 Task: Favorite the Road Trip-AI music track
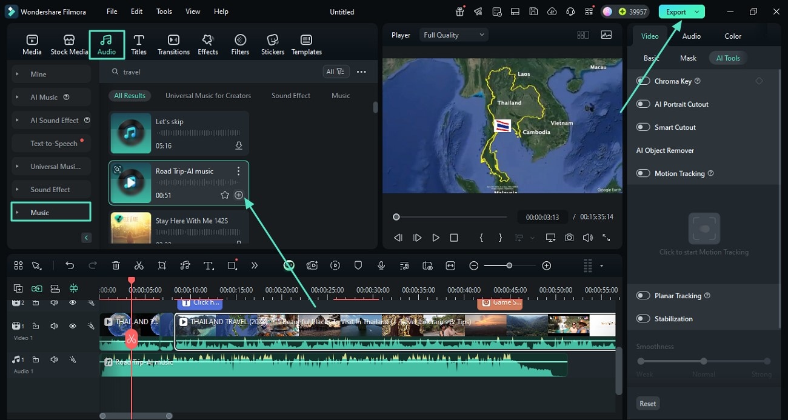coord(225,195)
